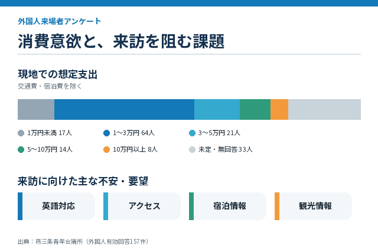Click the legend text "5〜10万円 14人"

[x=50, y=150]
